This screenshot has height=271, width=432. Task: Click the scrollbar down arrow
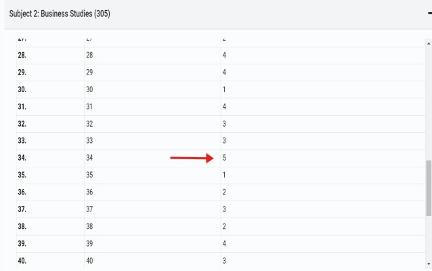click(429, 264)
